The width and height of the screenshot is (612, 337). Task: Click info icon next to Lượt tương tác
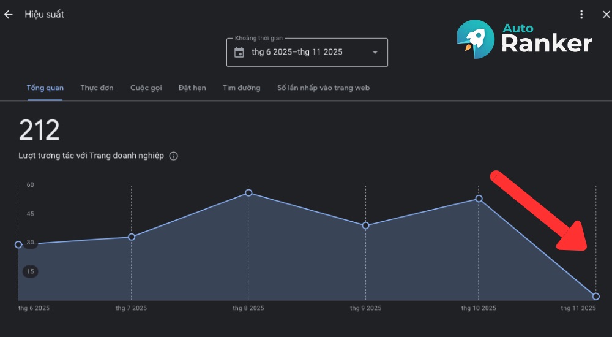pos(174,156)
